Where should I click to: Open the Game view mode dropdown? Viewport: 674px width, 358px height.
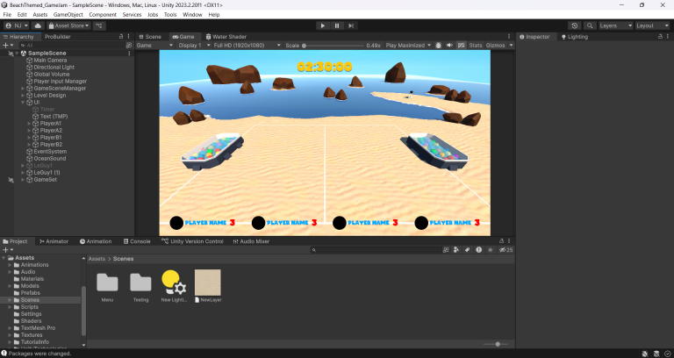(x=154, y=45)
